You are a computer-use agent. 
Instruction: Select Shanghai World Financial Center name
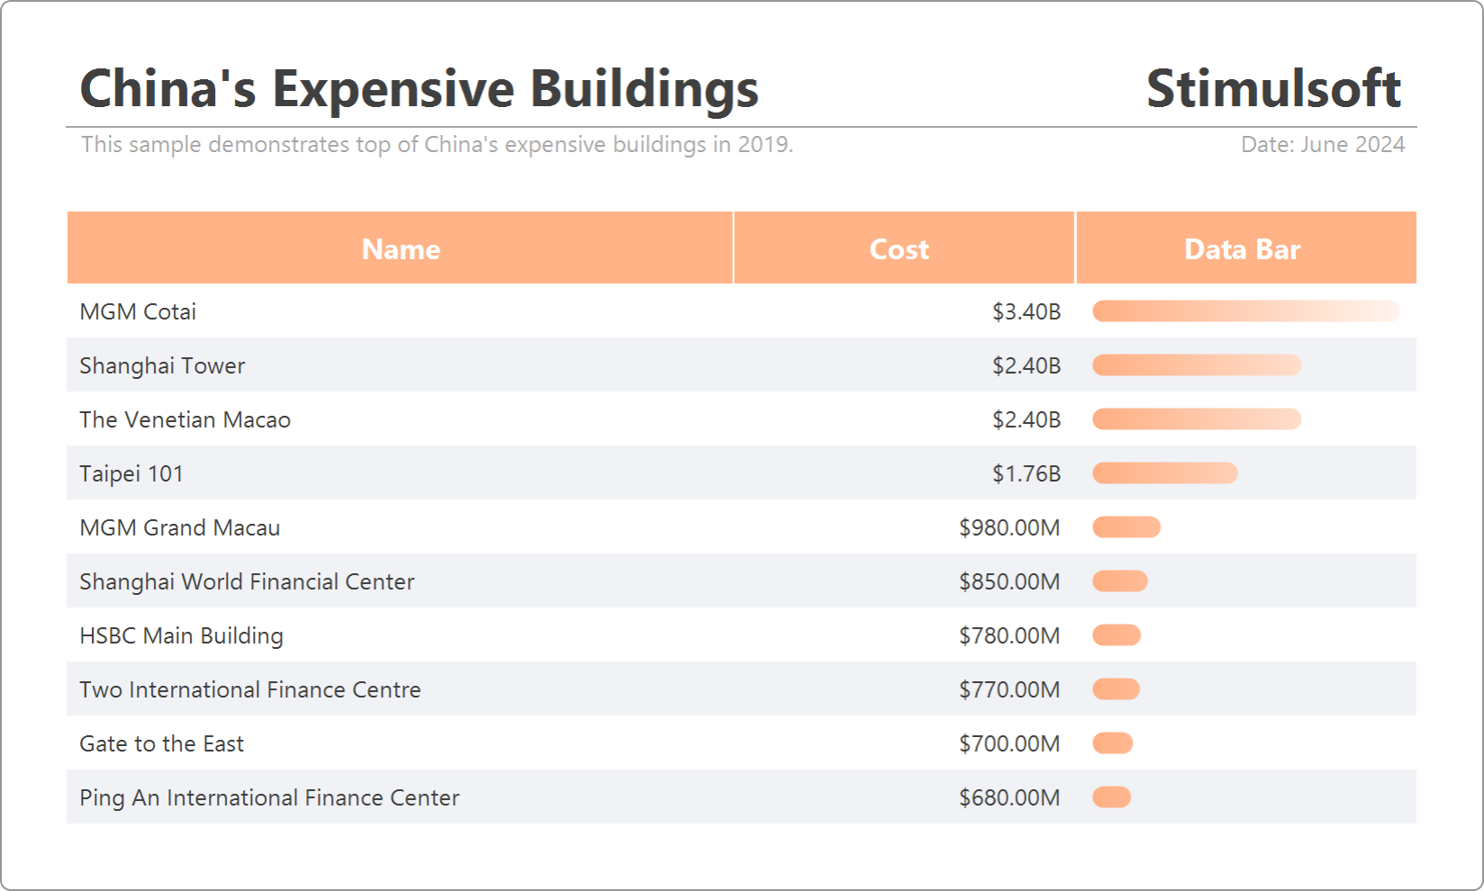point(247,581)
